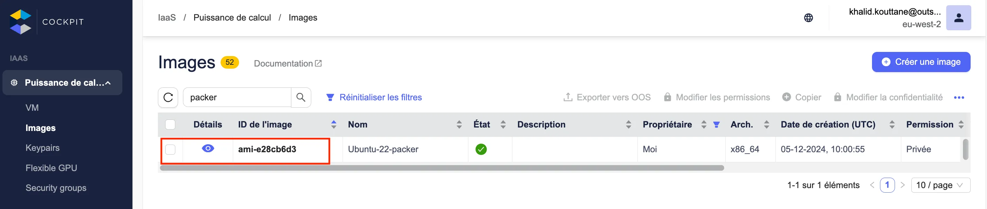This screenshot has width=987, height=209.
Task: Check the row checkbox for ami-e28cb6d3
Action: point(170,149)
